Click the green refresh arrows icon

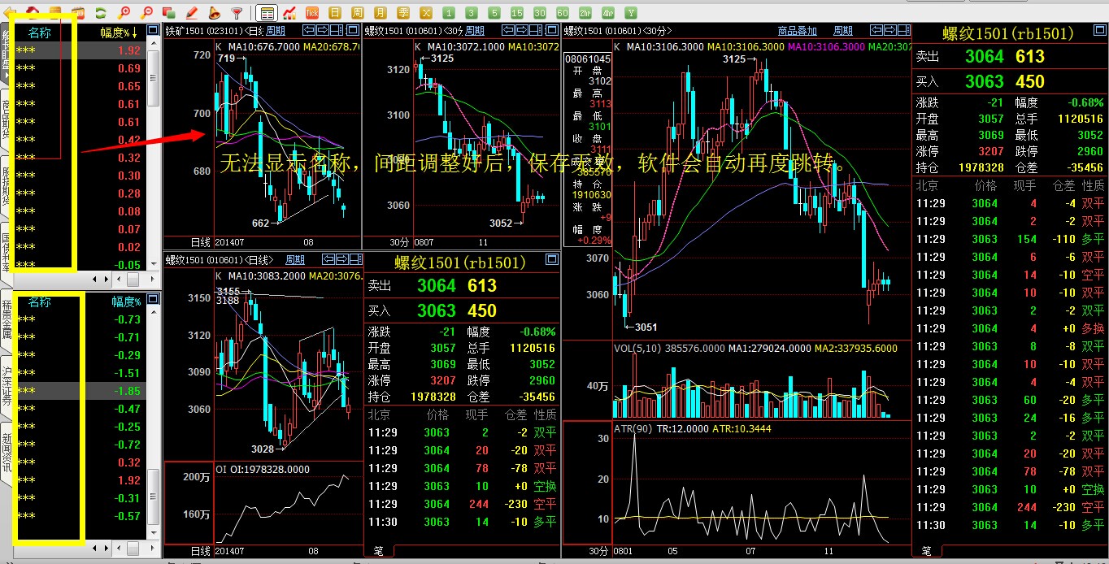click(100, 12)
